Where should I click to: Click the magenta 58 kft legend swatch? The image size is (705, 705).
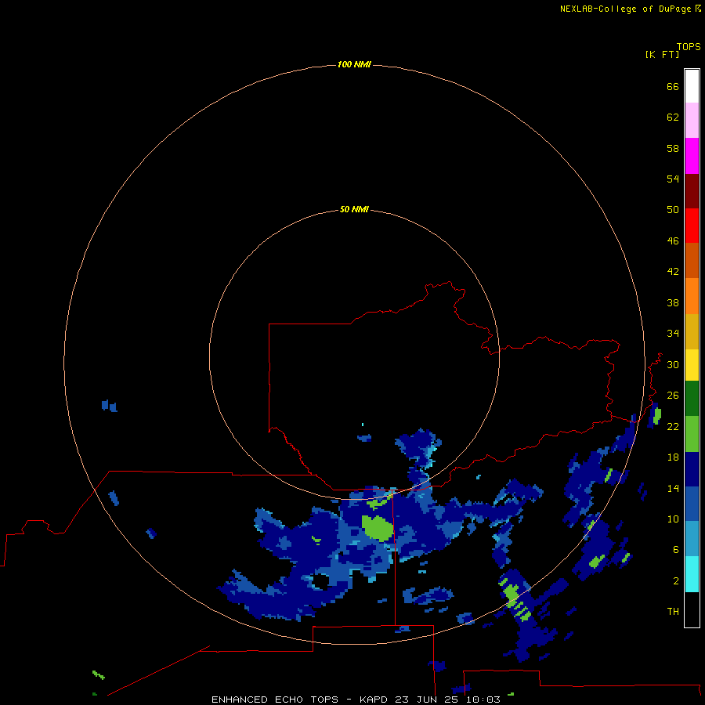pyautogui.click(x=692, y=156)
